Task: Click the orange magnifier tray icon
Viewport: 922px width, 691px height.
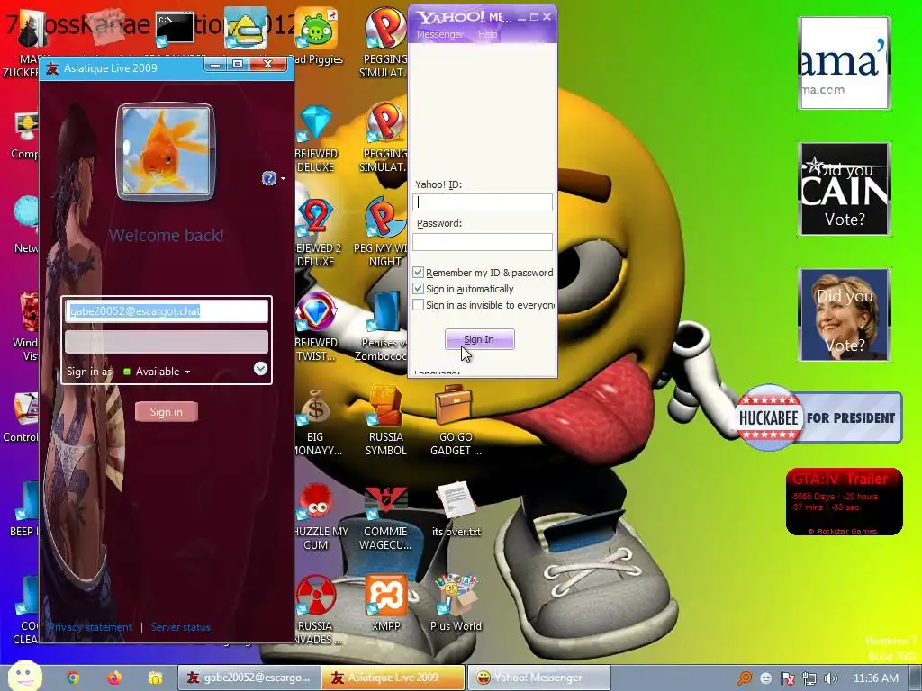Action: (745, 678)
